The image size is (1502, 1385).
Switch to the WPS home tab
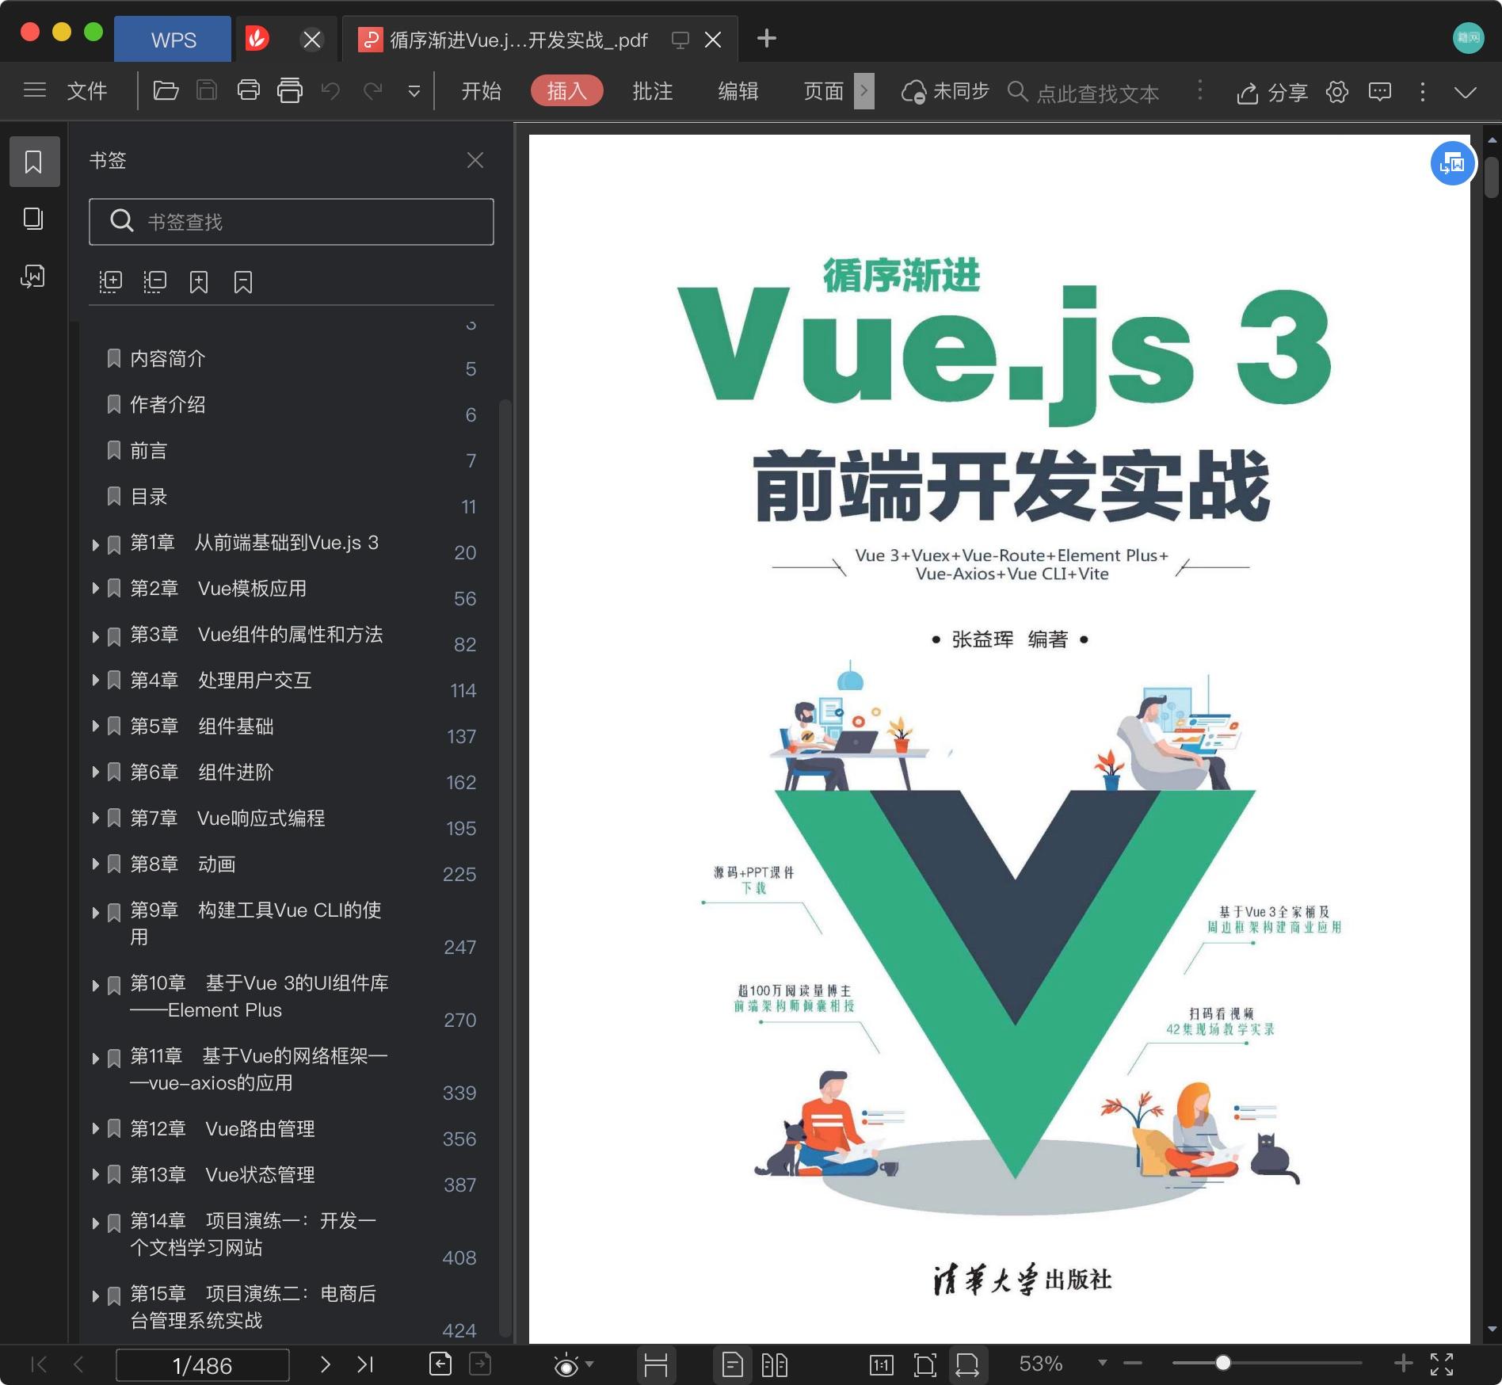(x=173, y=40)
